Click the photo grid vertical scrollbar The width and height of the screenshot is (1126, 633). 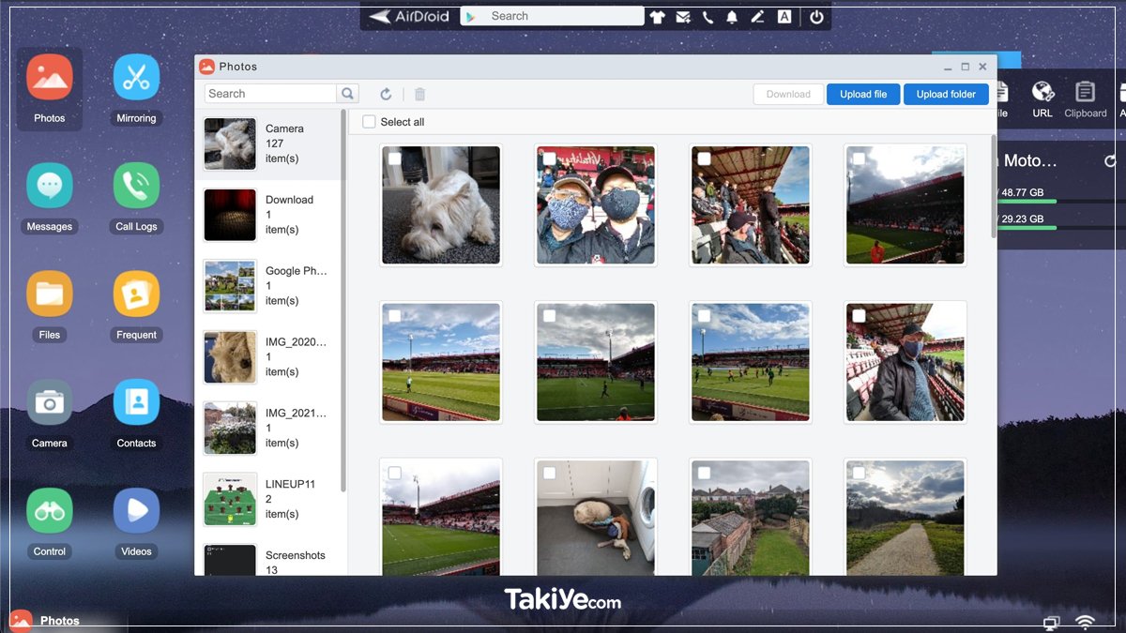click(994, 188)
